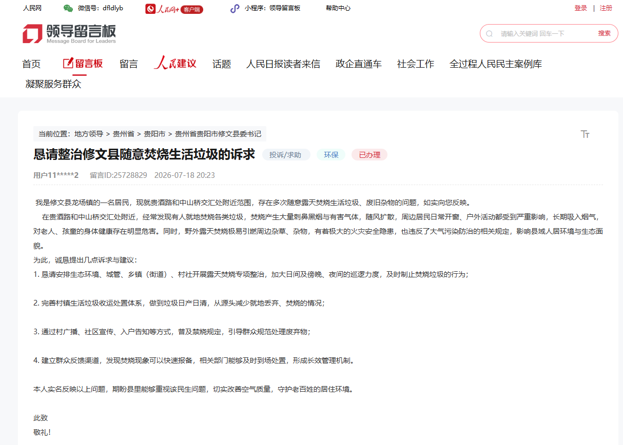Open 凝聚服务群众 navigation item
This screenshot has width=623, height=445.
coord(53,84)
